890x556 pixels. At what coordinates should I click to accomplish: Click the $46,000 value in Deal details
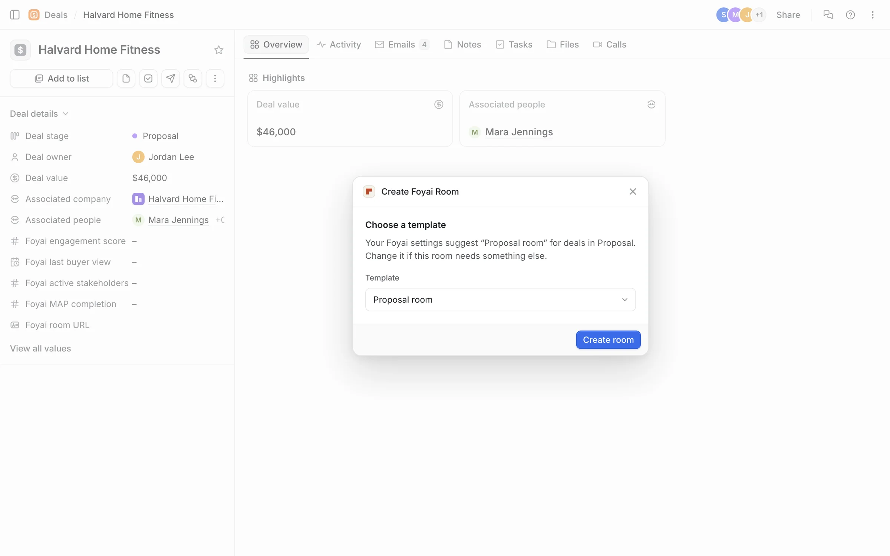149,178
